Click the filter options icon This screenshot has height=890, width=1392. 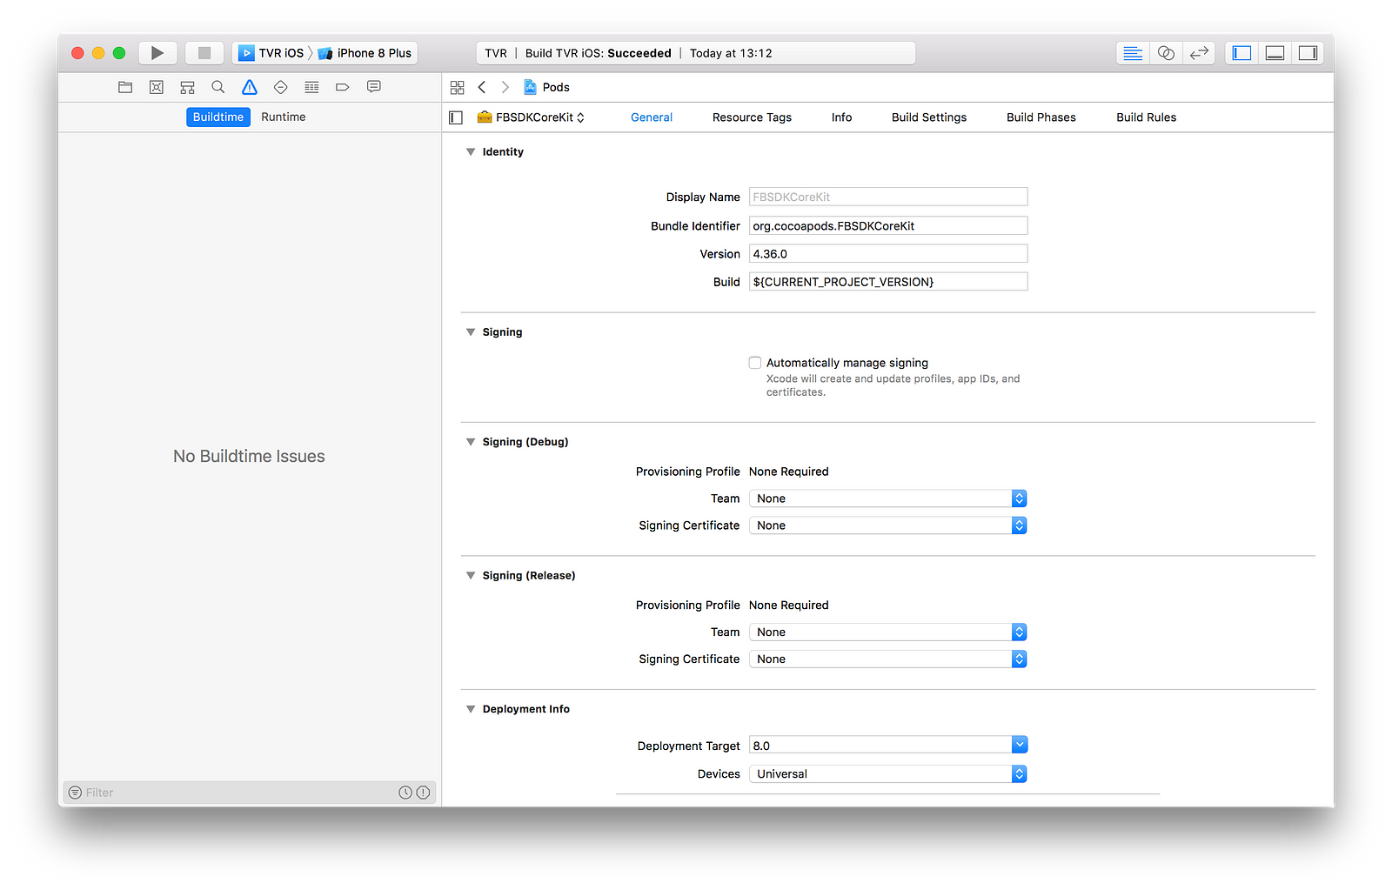pos(76,793)
